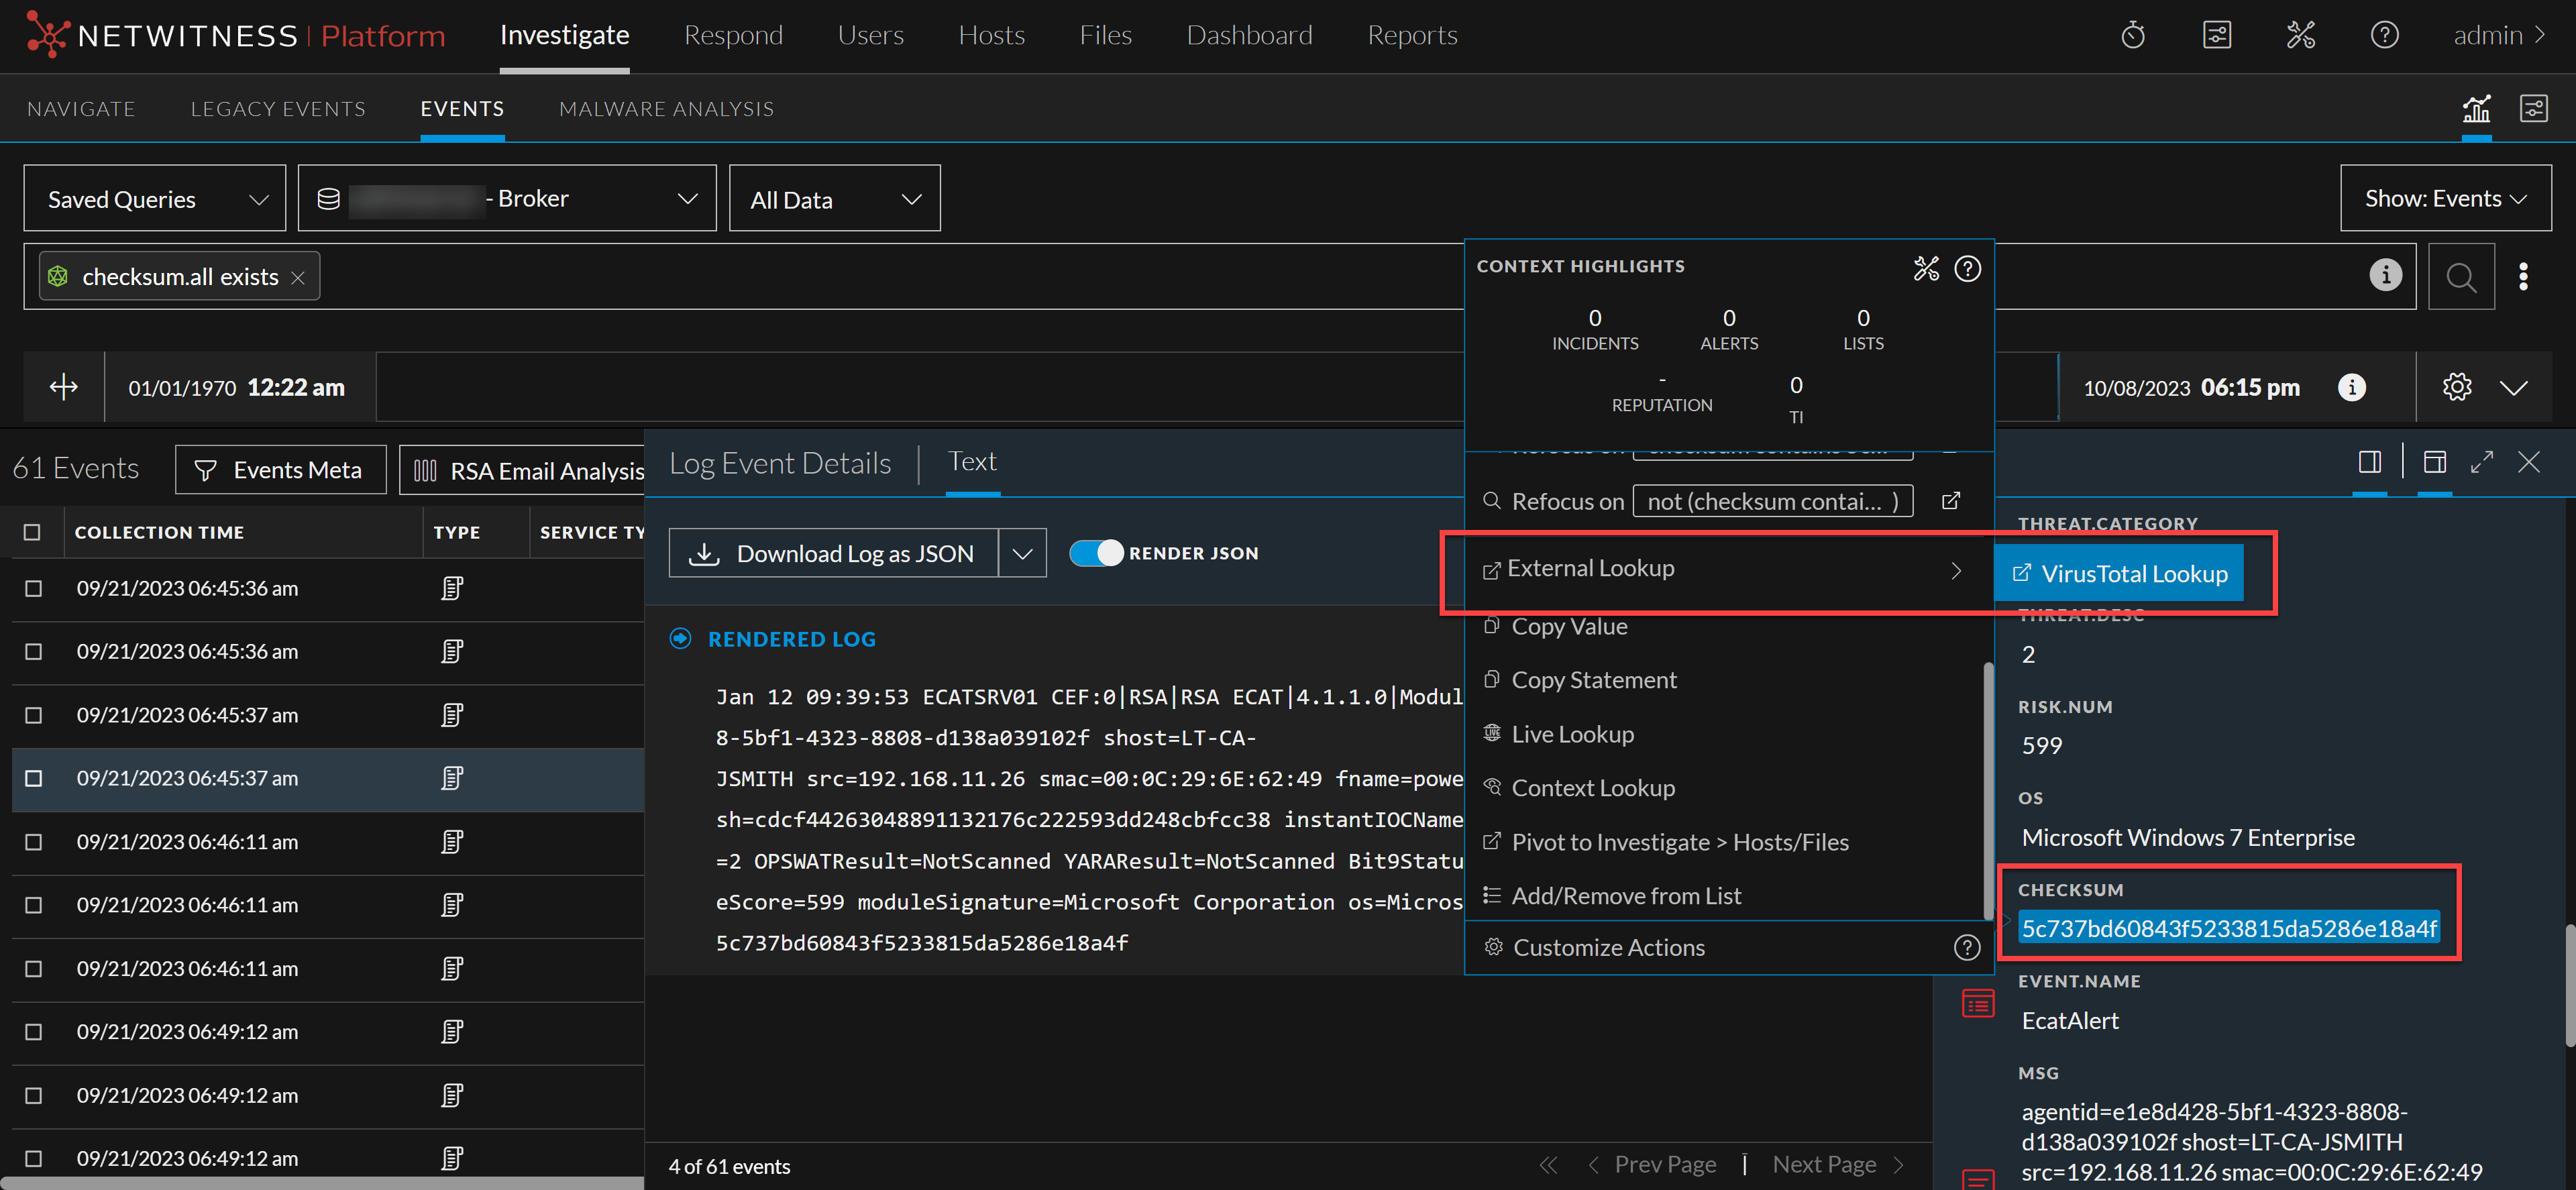Click the VirusTotal Lookup button

coord(2119,574)
